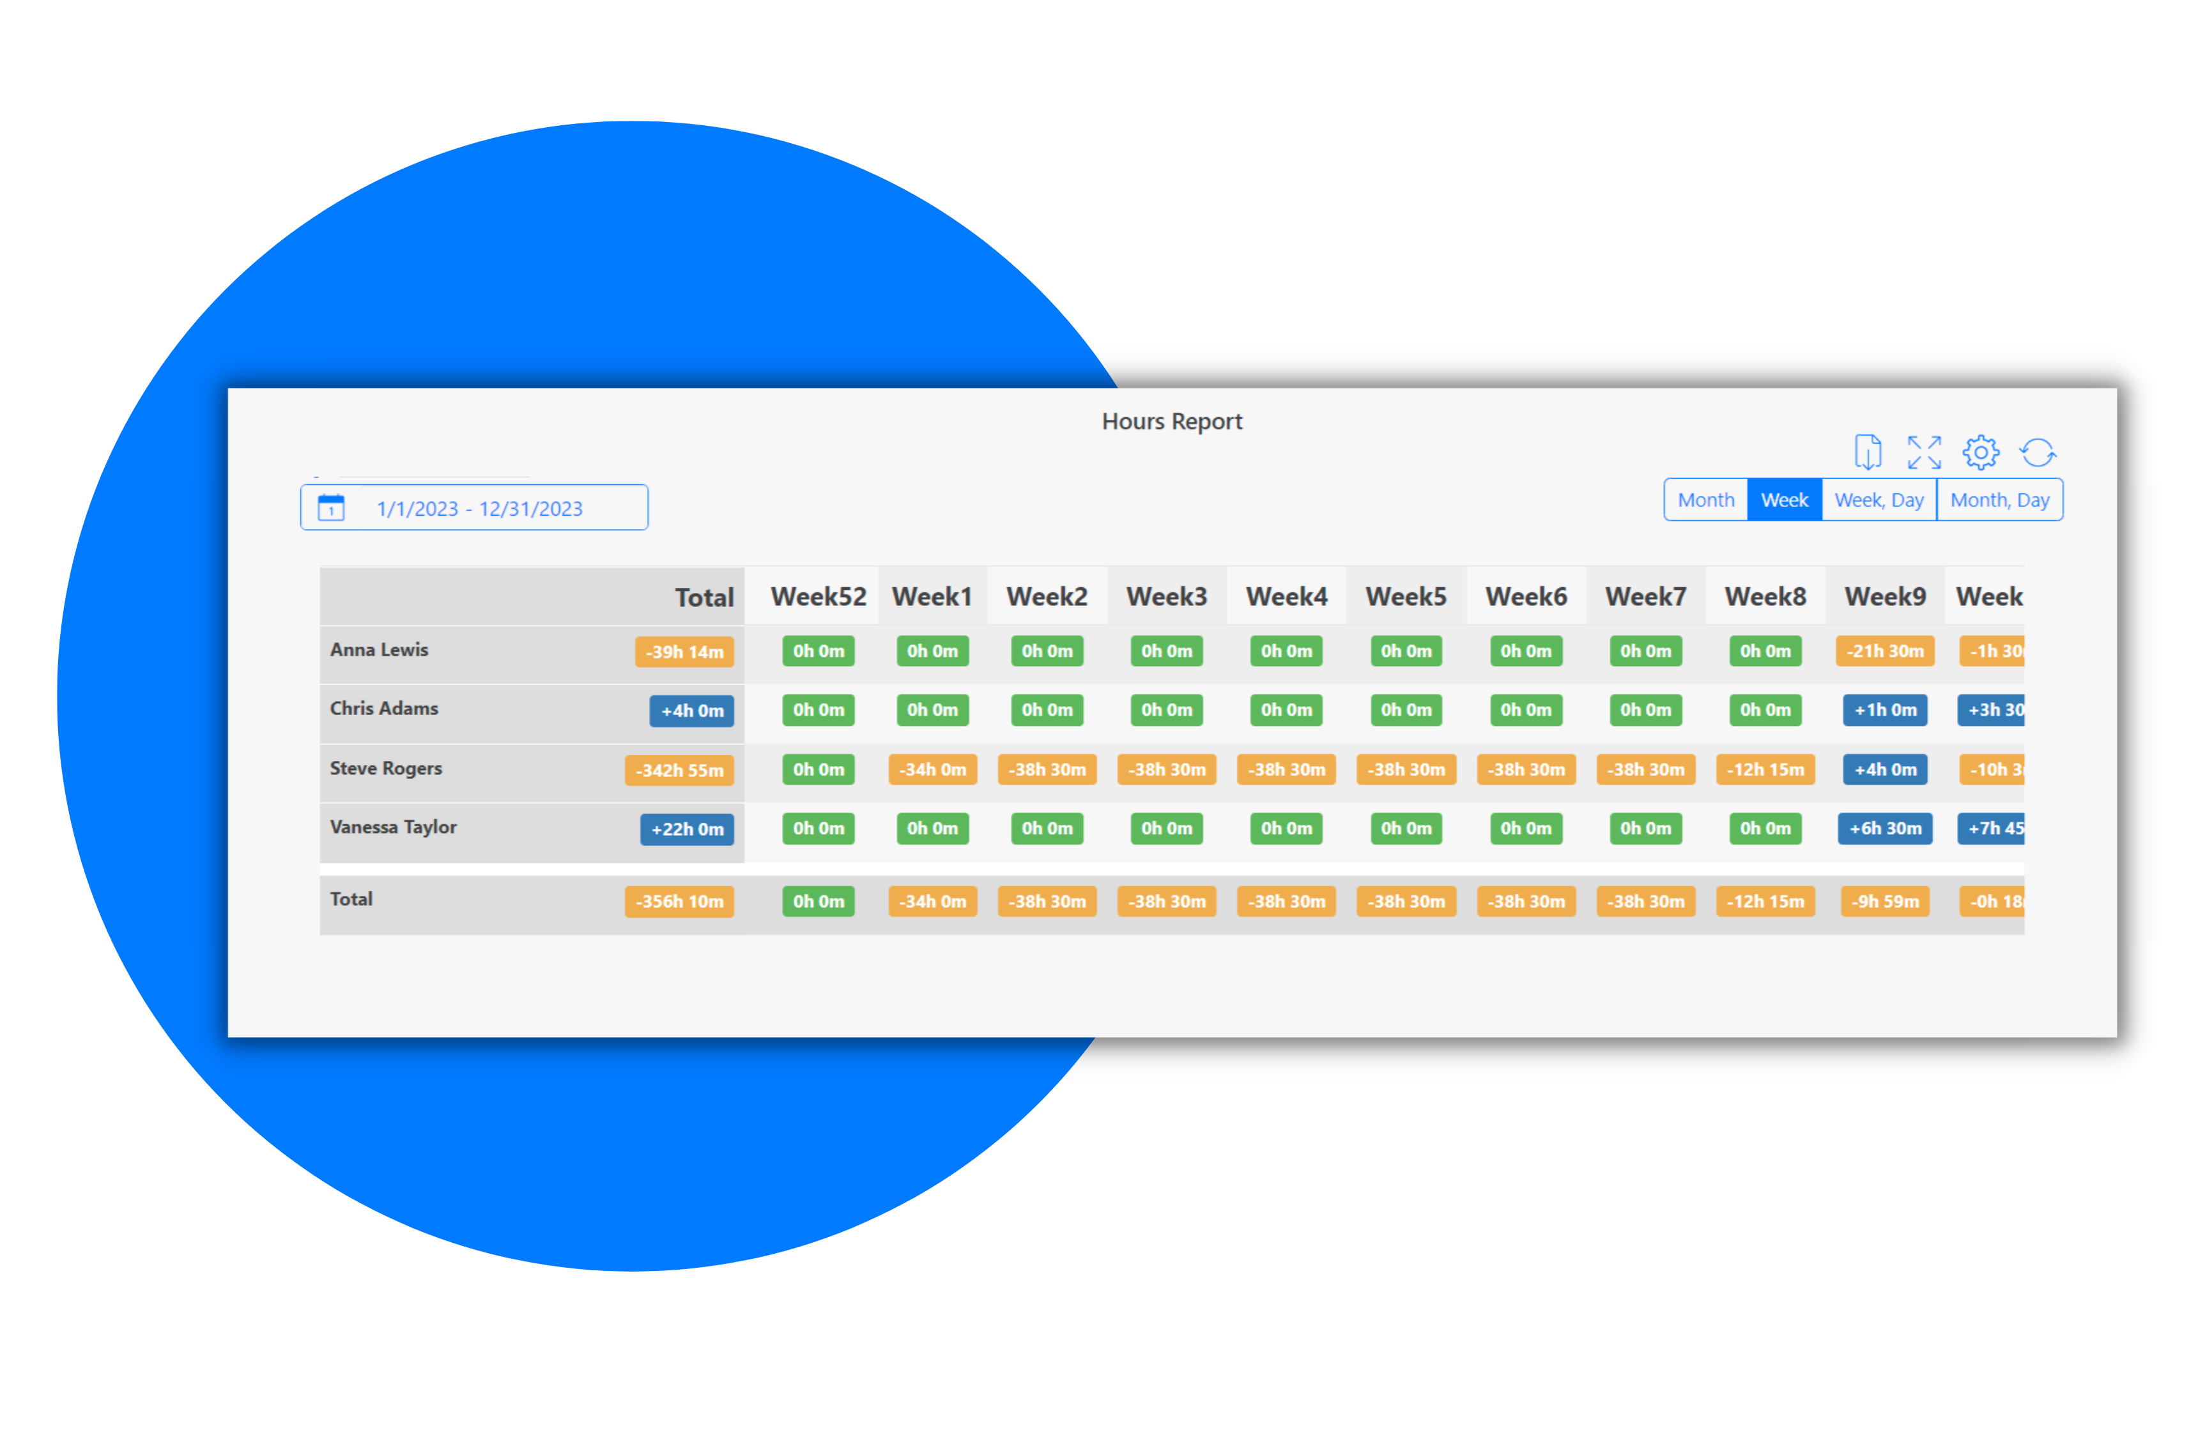This screenshot has height=1439, width=2191.
Task: Click the date range field showing 1/1/2023 - 12/31/2023
Action: point(480,507)
